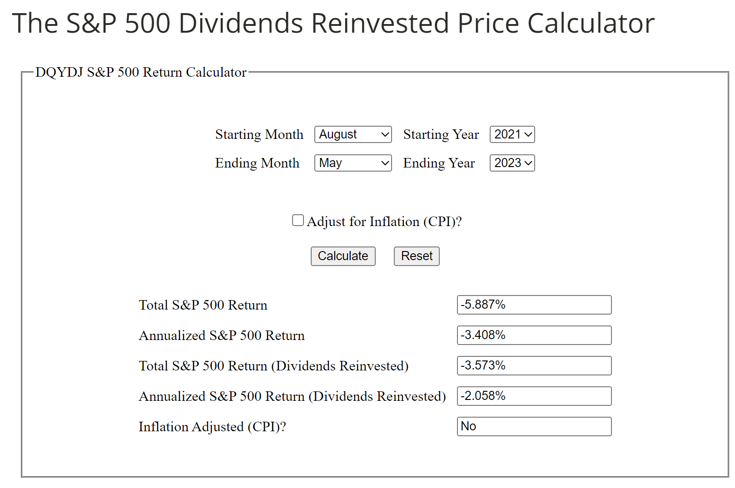Image resolution: width=735 pixels, height=488 pixels.
Task: Focus Annualized Return Dividends Reinvested field
Action: click(534, 396)
